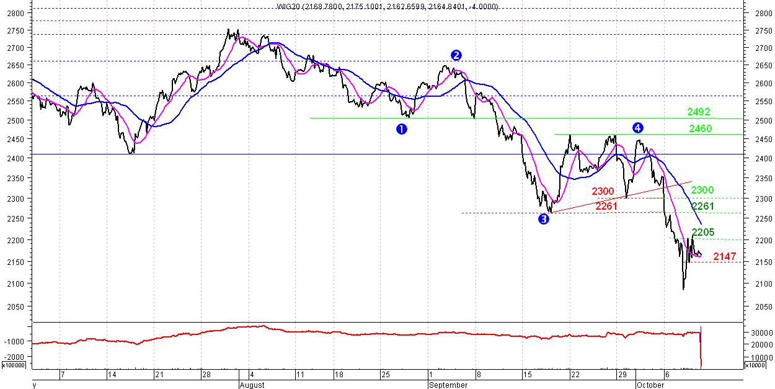
Task: Select blue wave marker number 4
Action: [x=638, y=127]
